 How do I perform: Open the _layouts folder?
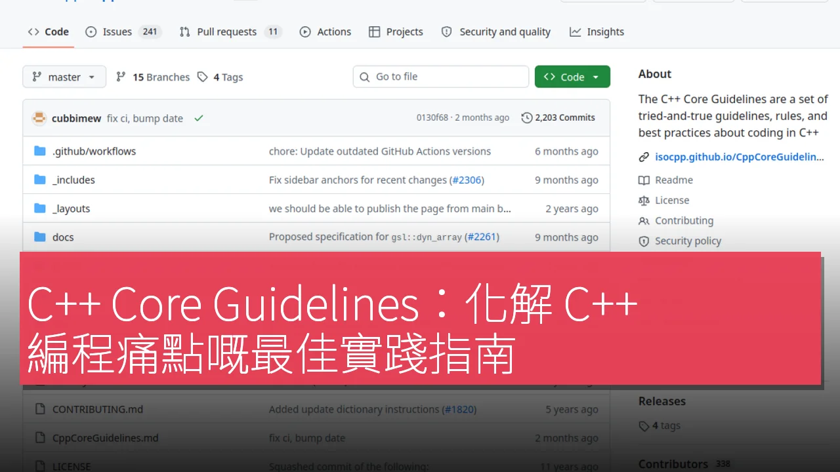pyautogui.click(x=71, y=208)
